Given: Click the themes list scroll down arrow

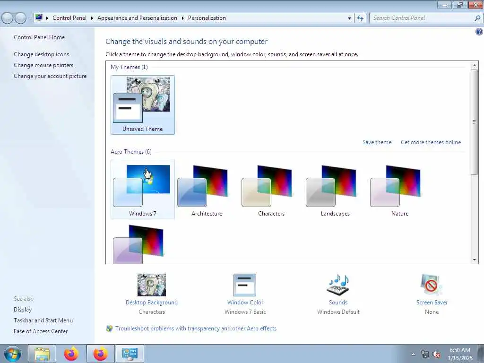Looking at the screenshot, I should [475, 260].
